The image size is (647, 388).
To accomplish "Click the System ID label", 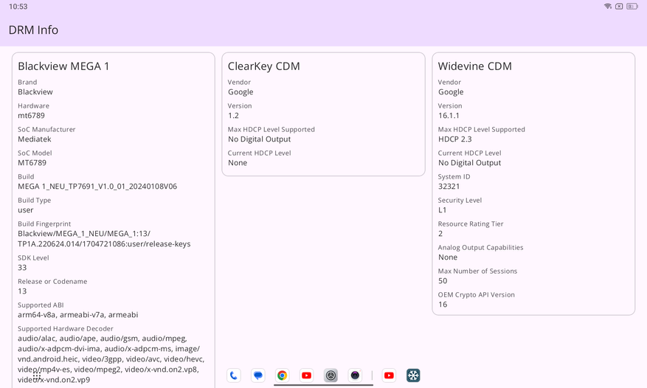I will [454, 176].
